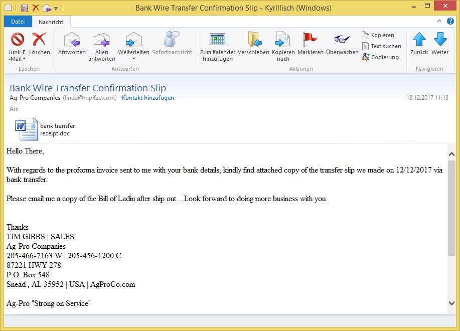Click the vertical scrollbar thumb
The width and height of the screenshot is (460, 331).
point(451,208)
